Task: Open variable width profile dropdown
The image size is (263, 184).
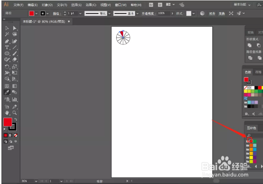Action: tap(109, 14)
